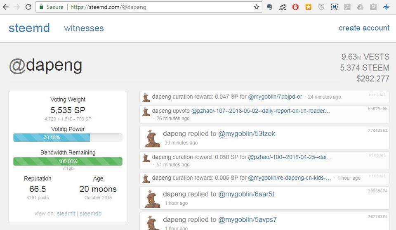
Task: Open the Evernote elephant extension
Action: [x=269, y=7]
